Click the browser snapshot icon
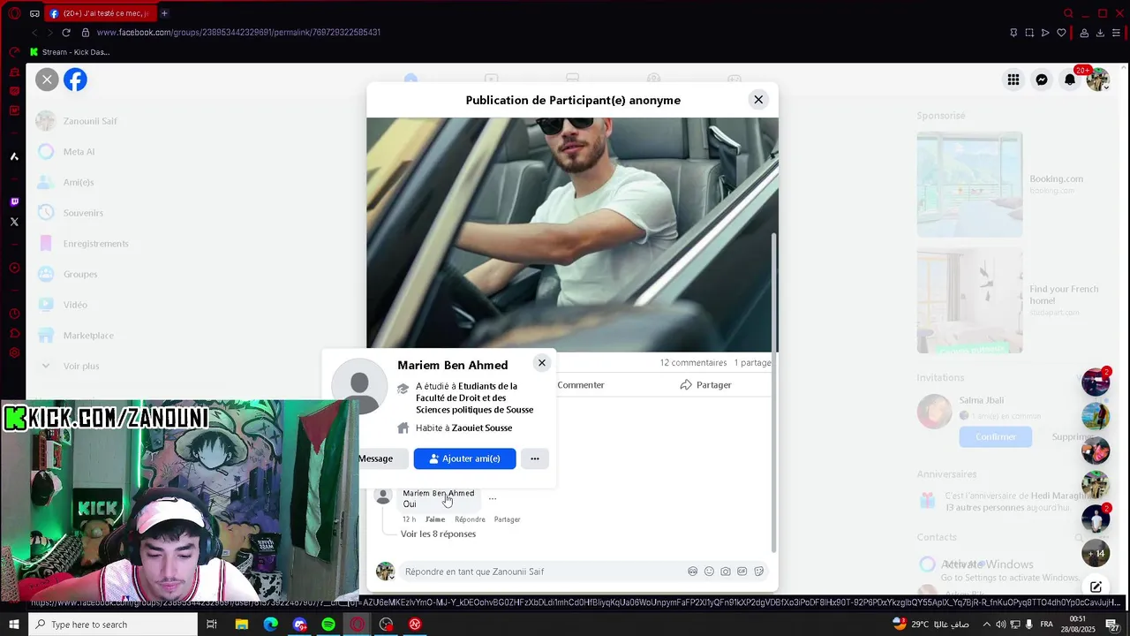Viewport: 1130px width, 636px height. click(1029, 33)
